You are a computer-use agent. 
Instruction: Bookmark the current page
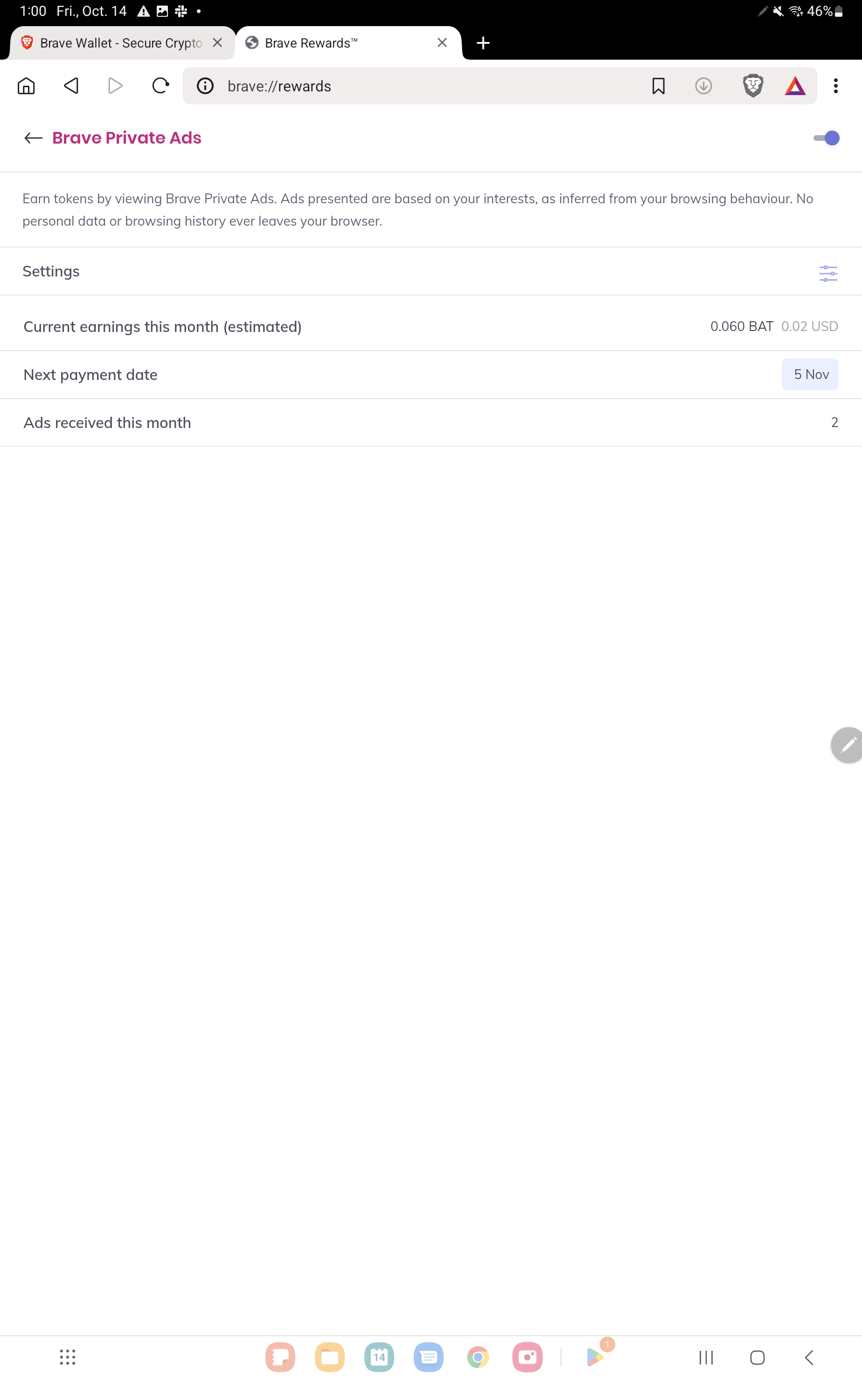[x=658, y=86]
